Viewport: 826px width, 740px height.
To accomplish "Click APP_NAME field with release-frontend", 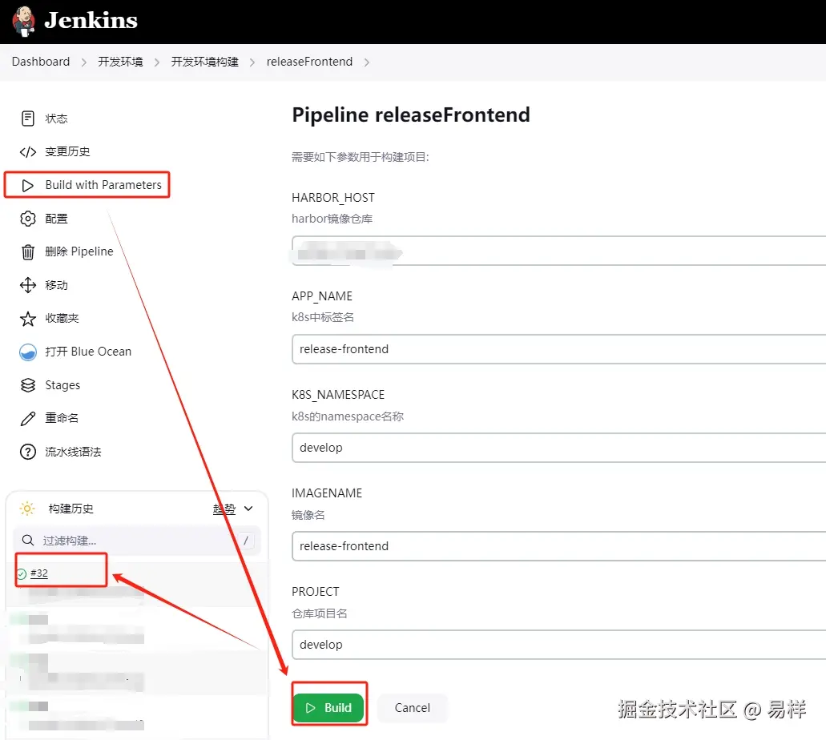I will point(559,349).
